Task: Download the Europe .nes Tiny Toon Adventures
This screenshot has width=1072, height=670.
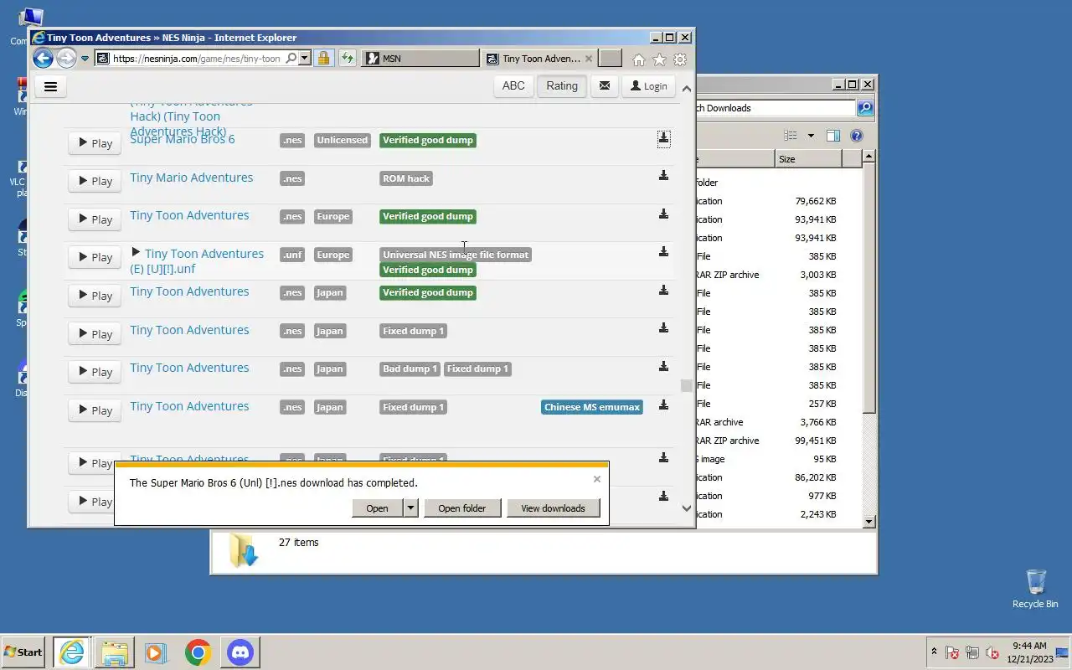Action: (663, 214)
